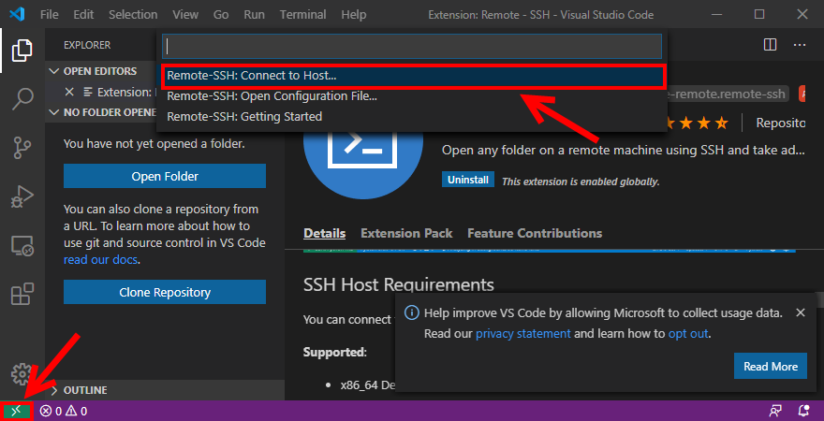Open notifications bell in status bar

click(803, 411)
